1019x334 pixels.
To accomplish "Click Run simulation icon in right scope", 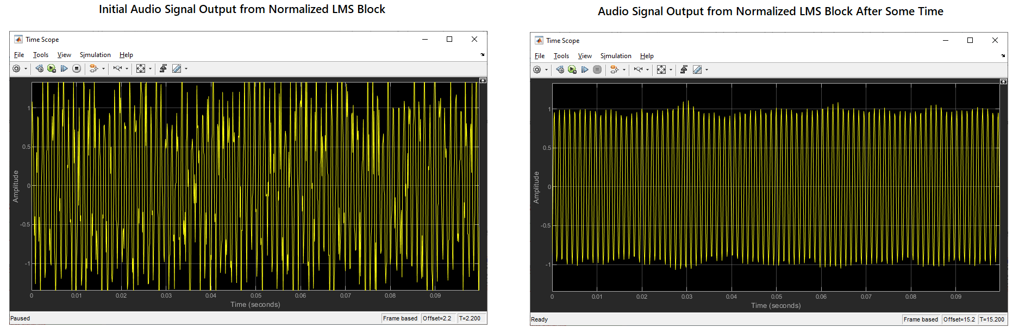I will [572, 70].
